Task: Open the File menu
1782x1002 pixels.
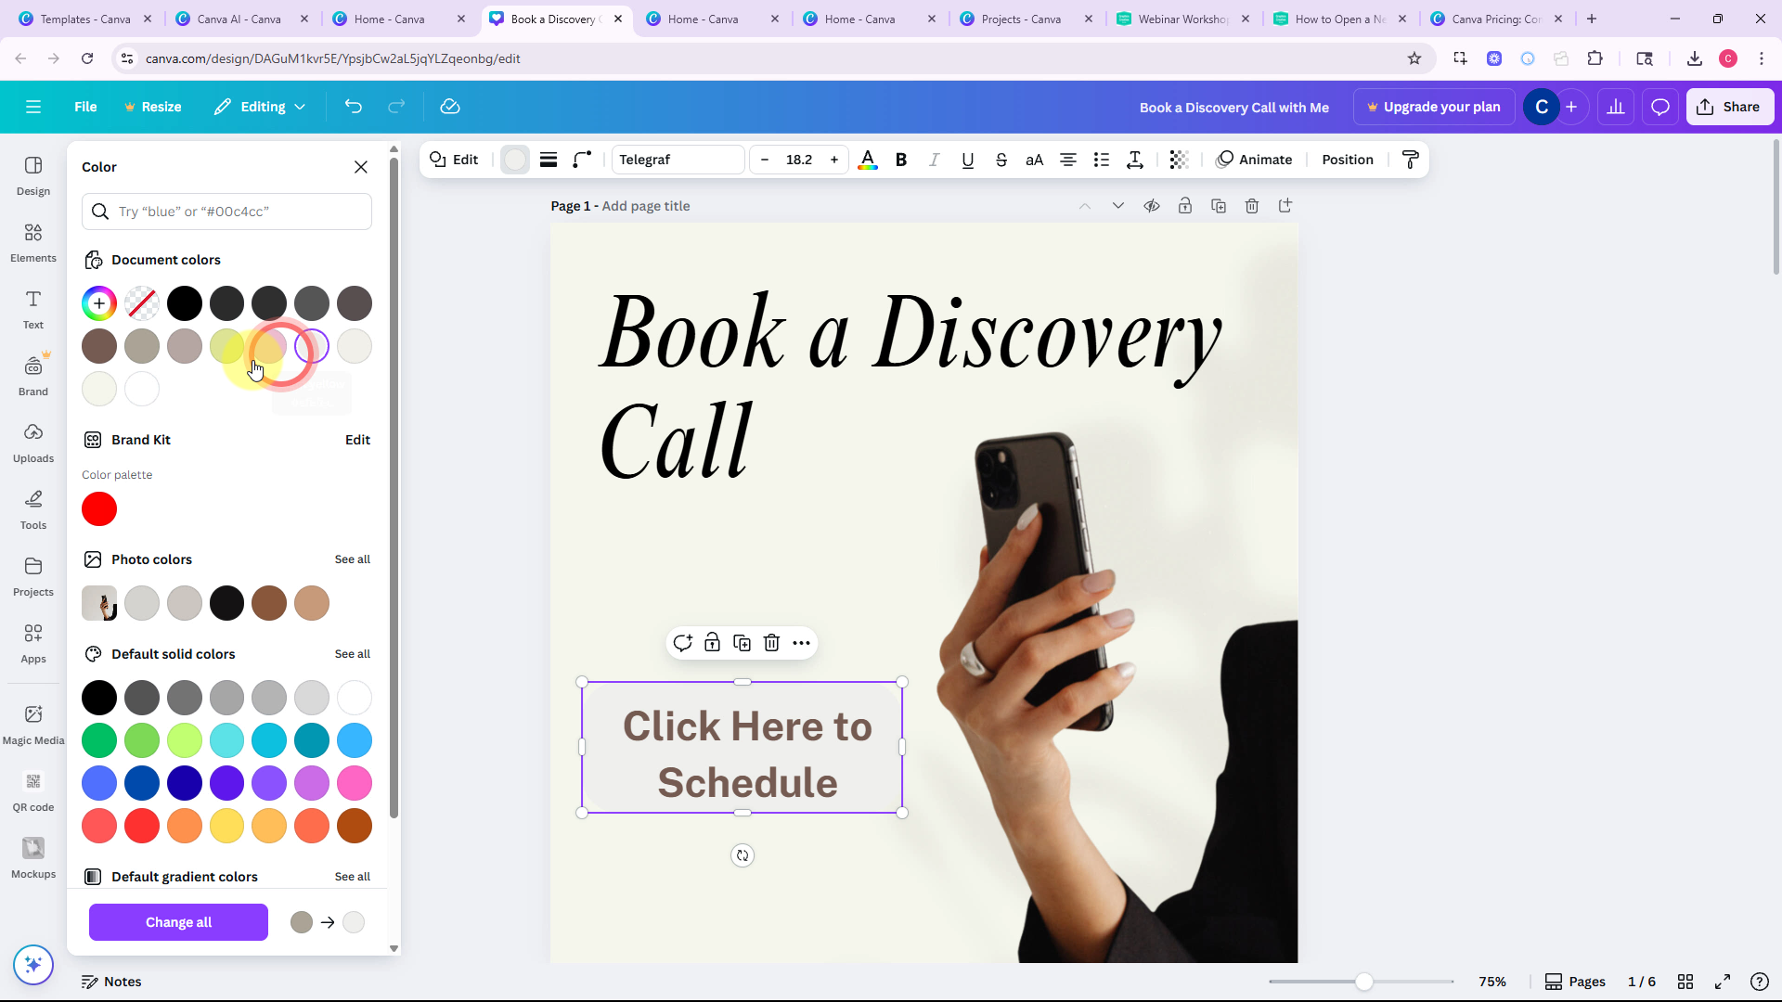Action: click(85, 107)
